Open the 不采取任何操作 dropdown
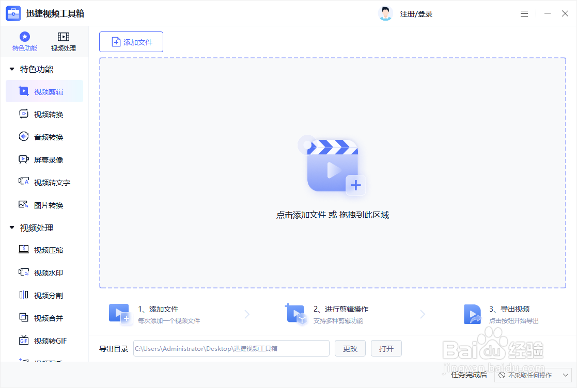577x388 pixels. (x=533, y=375)
